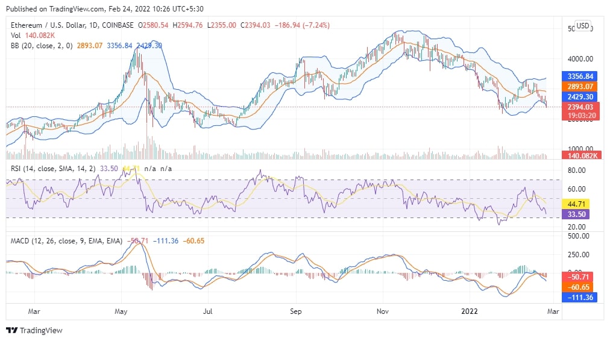Image resolution: width=610 pixels, height=341 pixels.
Task: Click the 2893.07 basis price label
Action: (x=580, y=86)
